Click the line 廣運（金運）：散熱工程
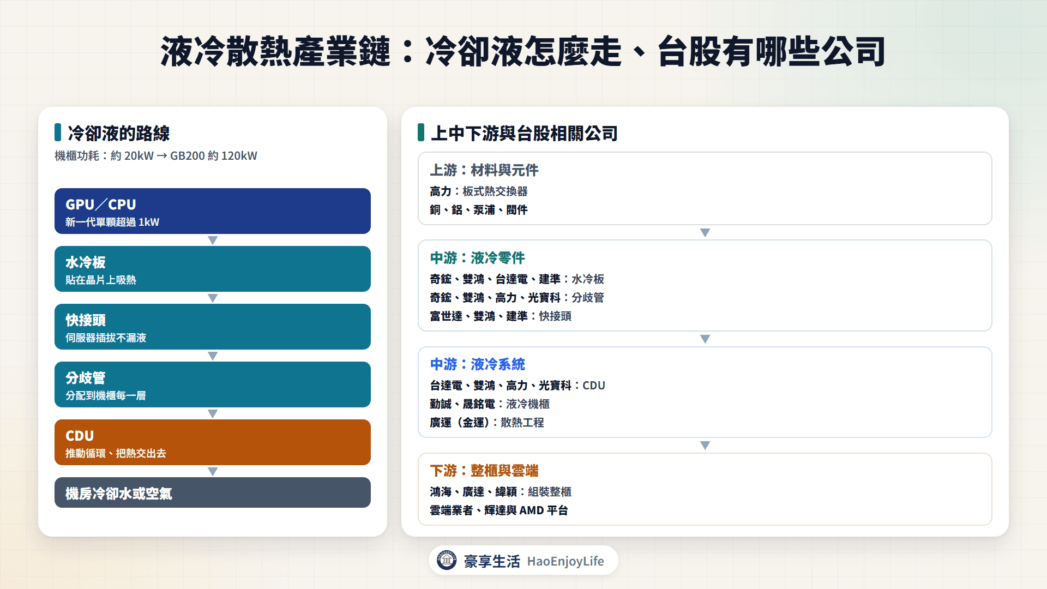Screen dimensions: 1047x589 click(487, 423)
